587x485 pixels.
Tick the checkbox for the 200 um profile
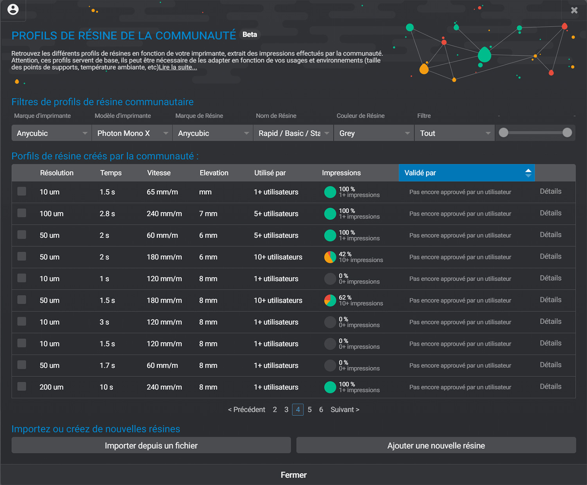tap(22, 387)
